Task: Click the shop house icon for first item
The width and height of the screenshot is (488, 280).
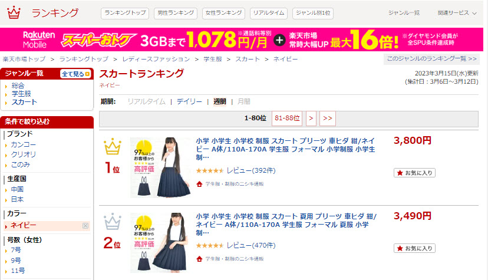Action: coord(199,184)
